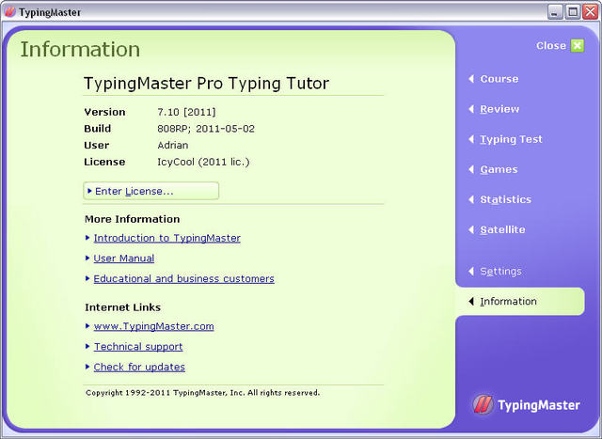The image size is (602, 439).
Task: Click the green Close X icon
Action: pyautogui.click(x=578, y=46)
